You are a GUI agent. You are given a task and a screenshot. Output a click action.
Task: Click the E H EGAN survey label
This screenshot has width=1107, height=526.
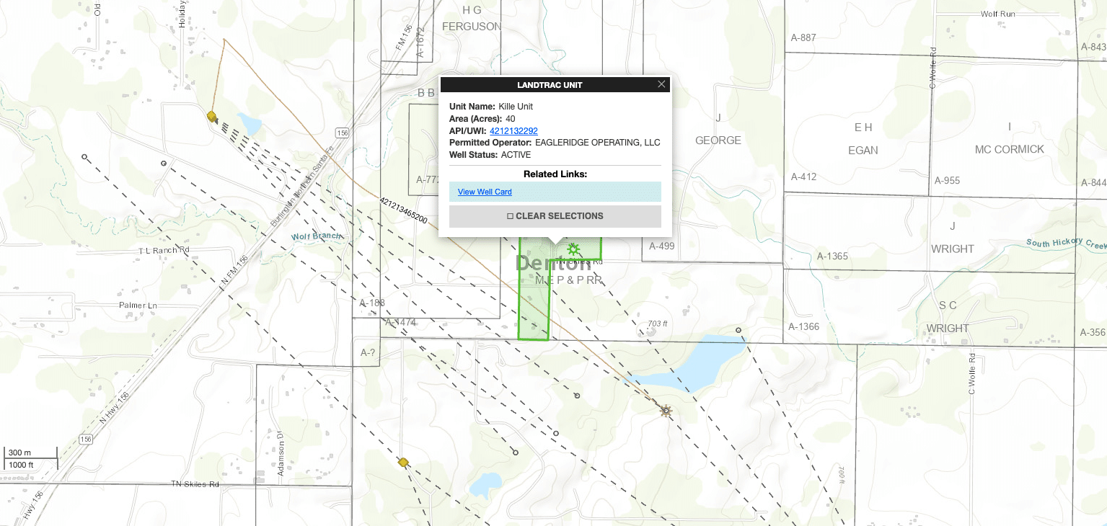point(863,139)
